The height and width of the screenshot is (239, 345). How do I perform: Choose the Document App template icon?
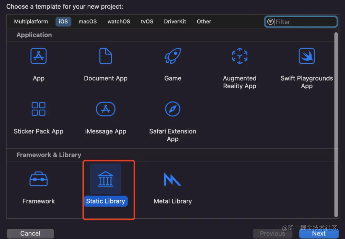(106, 56)
